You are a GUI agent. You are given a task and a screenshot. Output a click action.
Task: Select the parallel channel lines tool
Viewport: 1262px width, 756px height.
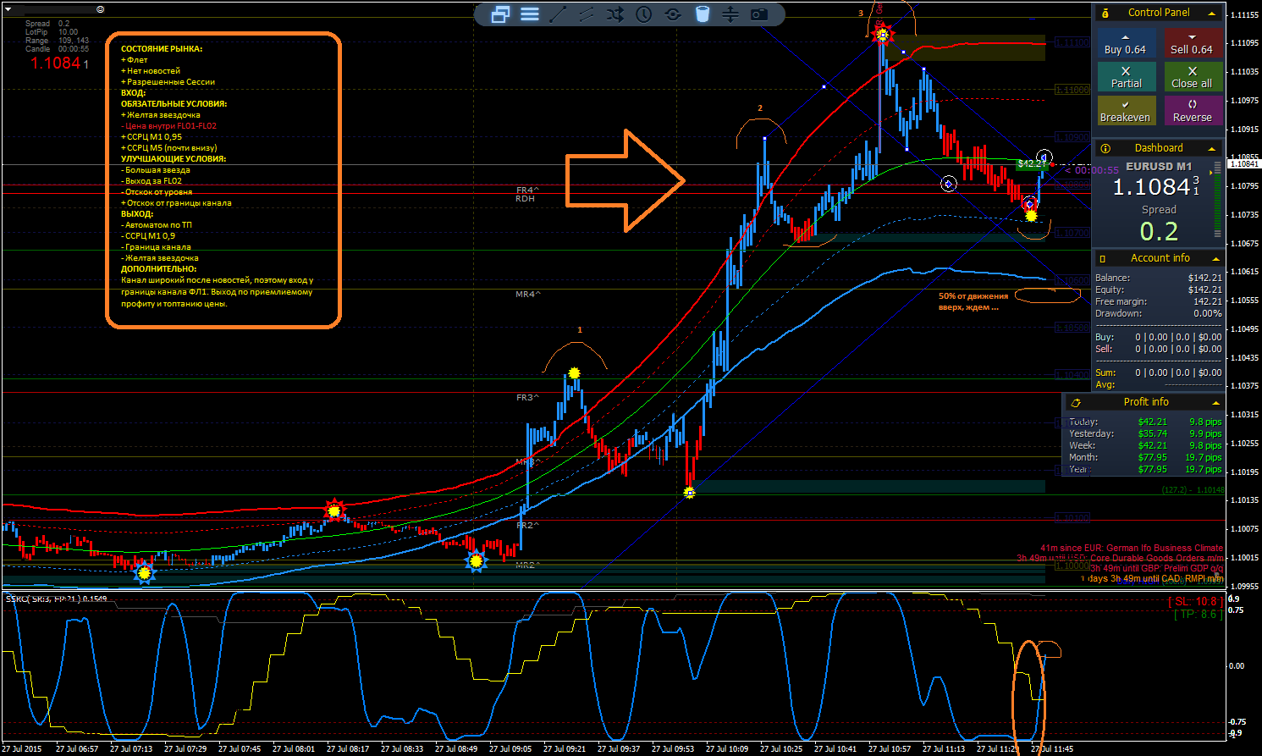tap(587, 14)
